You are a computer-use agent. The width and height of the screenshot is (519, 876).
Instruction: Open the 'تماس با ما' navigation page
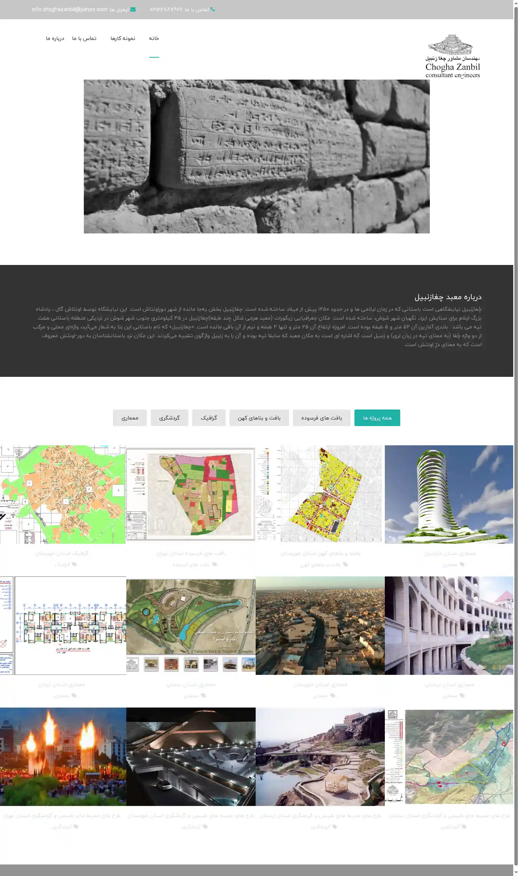click(x=84, y=38)
